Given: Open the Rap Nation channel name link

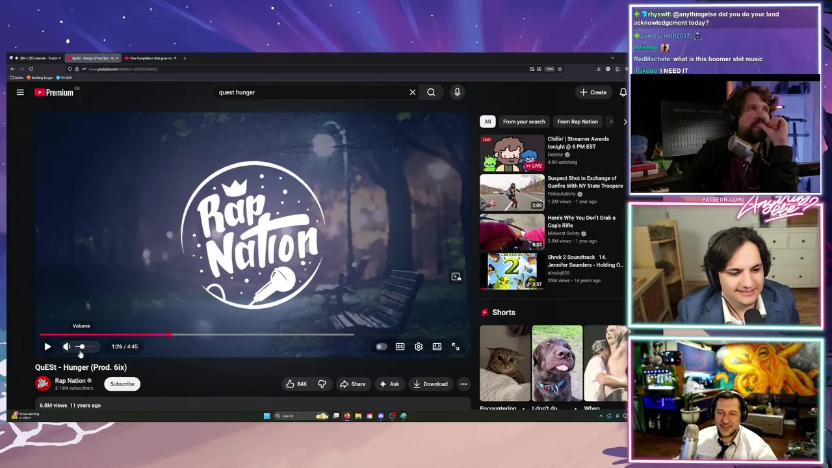Looking at the screenshot, I should [70, 381].
